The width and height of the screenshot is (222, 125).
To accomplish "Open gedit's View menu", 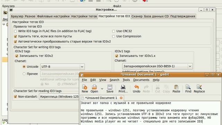I will coord(103,80).
